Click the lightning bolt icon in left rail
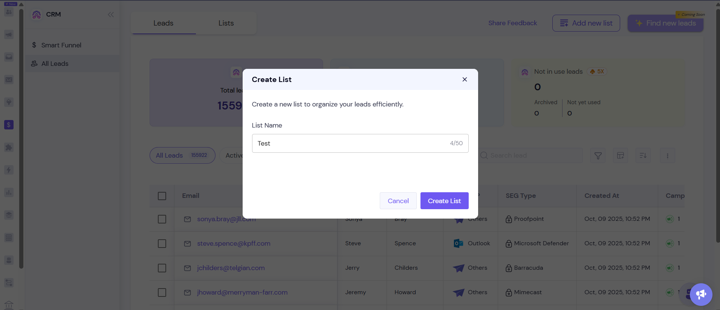This screenshot has height=310, width=720. click(9, 170)
